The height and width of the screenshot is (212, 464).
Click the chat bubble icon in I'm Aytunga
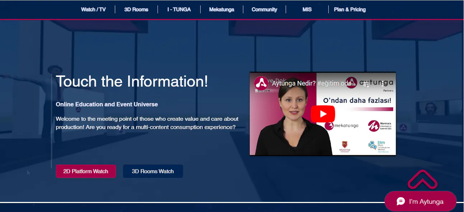pos(400,202)
